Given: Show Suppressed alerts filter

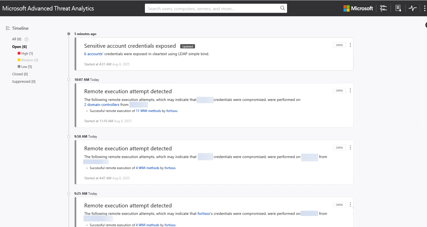Looking at the screenshot, I should [24, 82].
